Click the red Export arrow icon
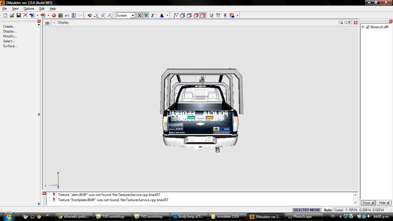The height and width of the screenshot is (221, 393). (43, 16)
